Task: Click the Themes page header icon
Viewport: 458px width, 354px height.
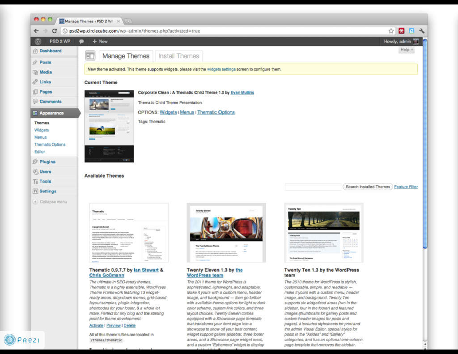Action: click(x=90, y=55)
